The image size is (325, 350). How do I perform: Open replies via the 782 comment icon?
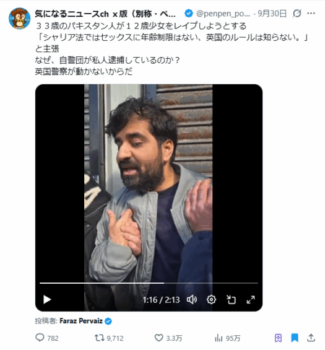point(40,338)
